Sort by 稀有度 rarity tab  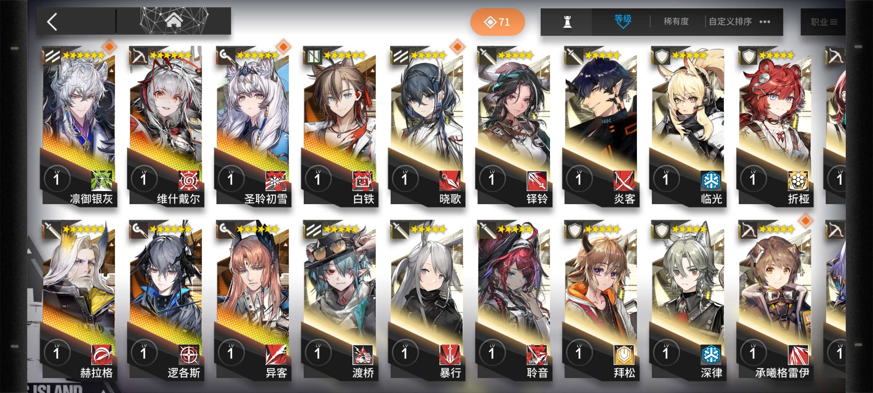pos(676,21)
